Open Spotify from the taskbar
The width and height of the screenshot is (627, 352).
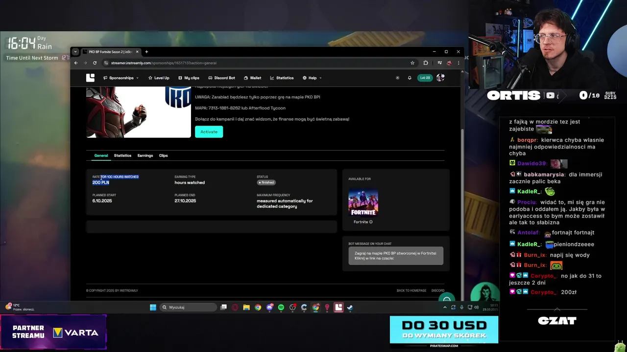281,307
